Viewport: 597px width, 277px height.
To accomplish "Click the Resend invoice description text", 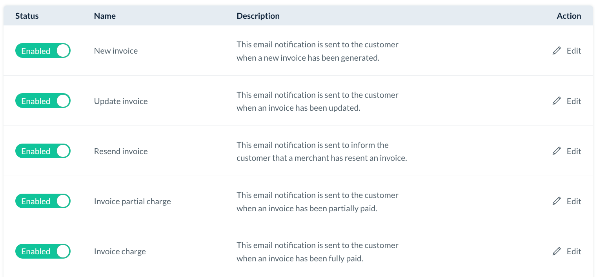I will 322,151.
